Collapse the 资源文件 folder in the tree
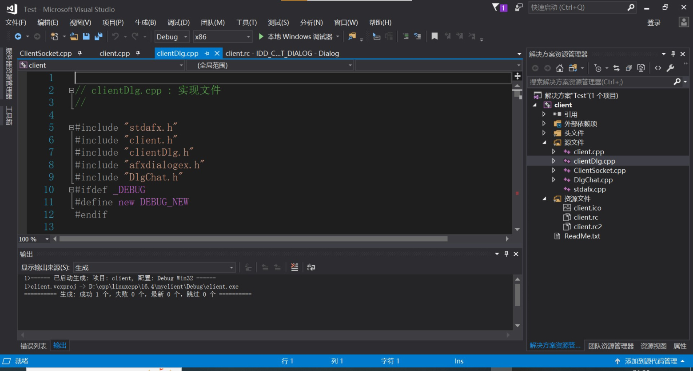The height and width of the screenshot is (371, 693). point(544,199)
